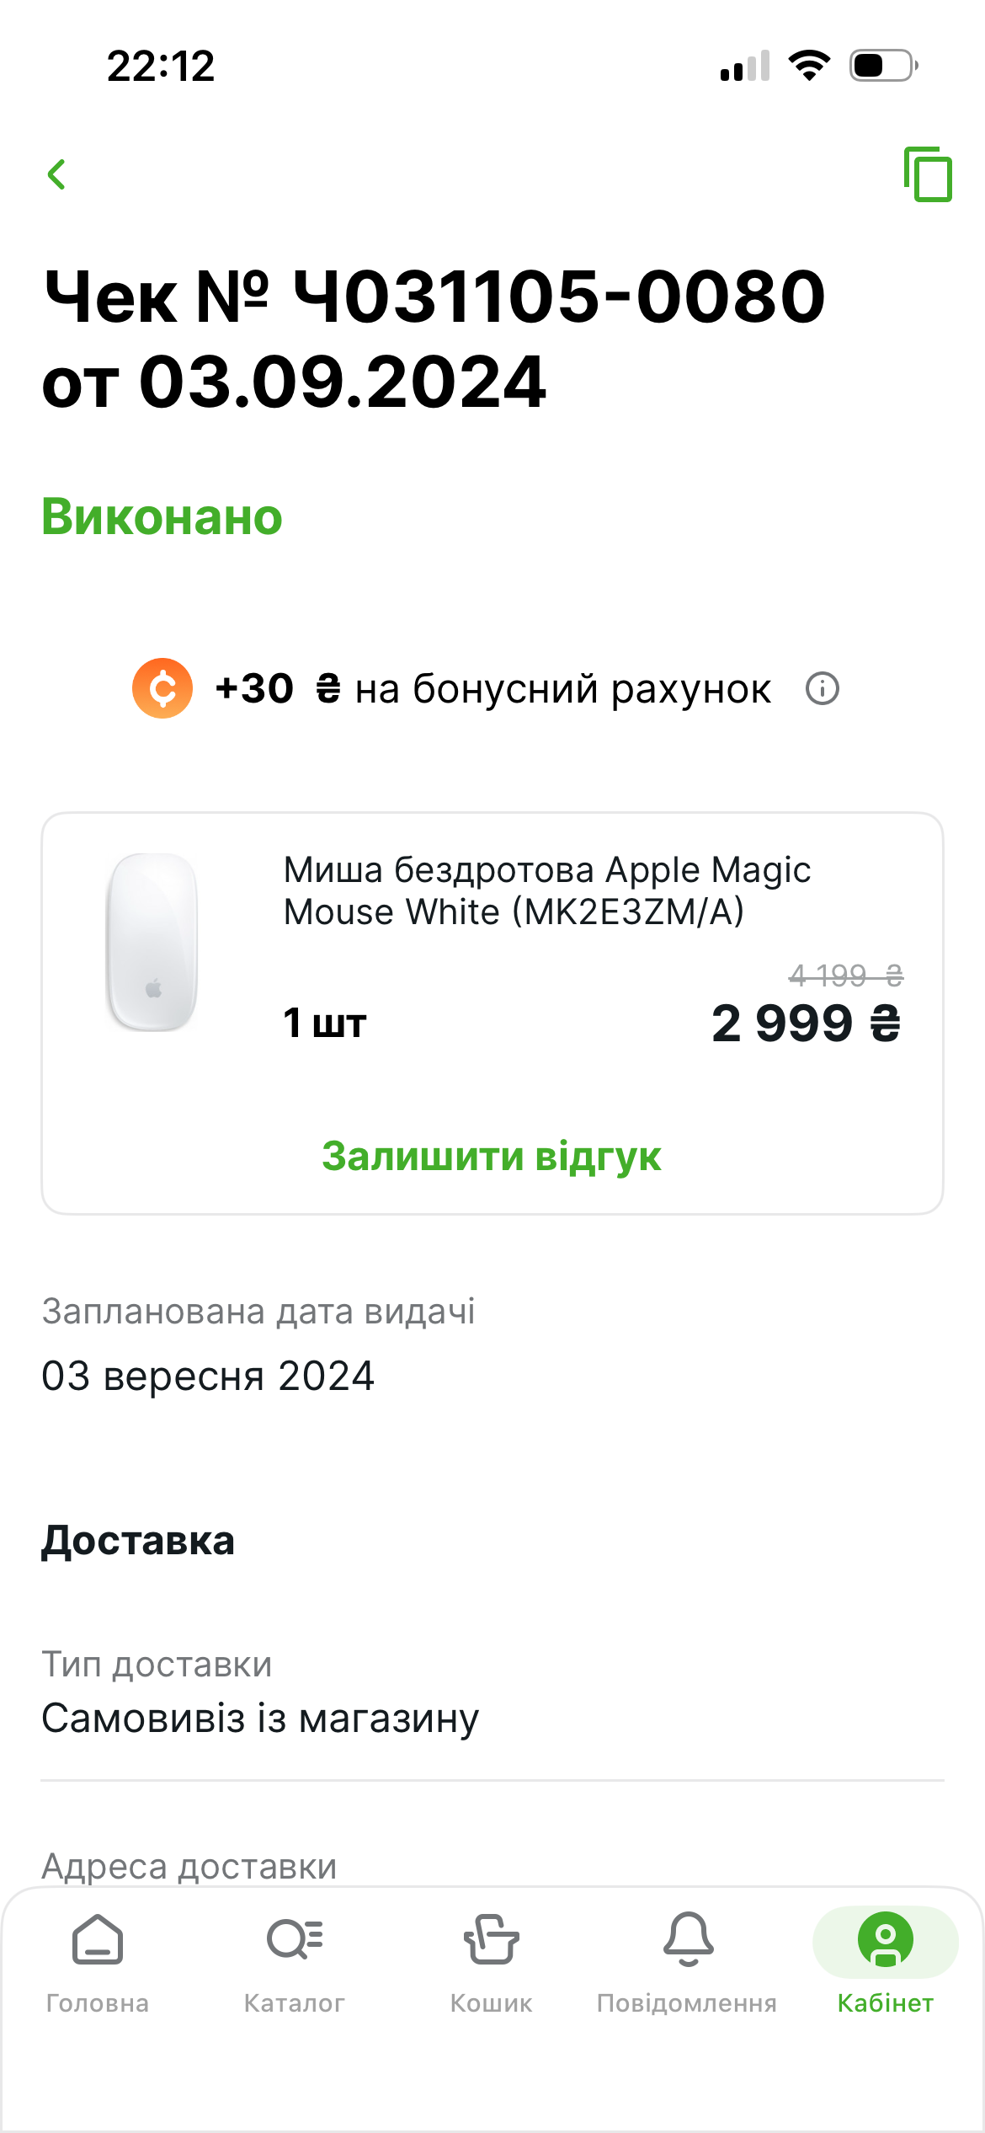This screenshot has height=2133, width=985.
Task: Tap the 2 999 ₴ price
Action: 806,1024
